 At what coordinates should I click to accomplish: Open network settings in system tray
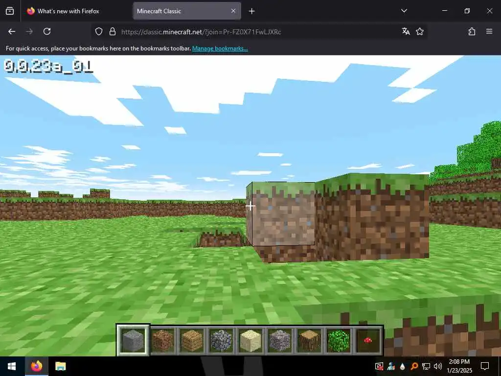click(426, 366)
